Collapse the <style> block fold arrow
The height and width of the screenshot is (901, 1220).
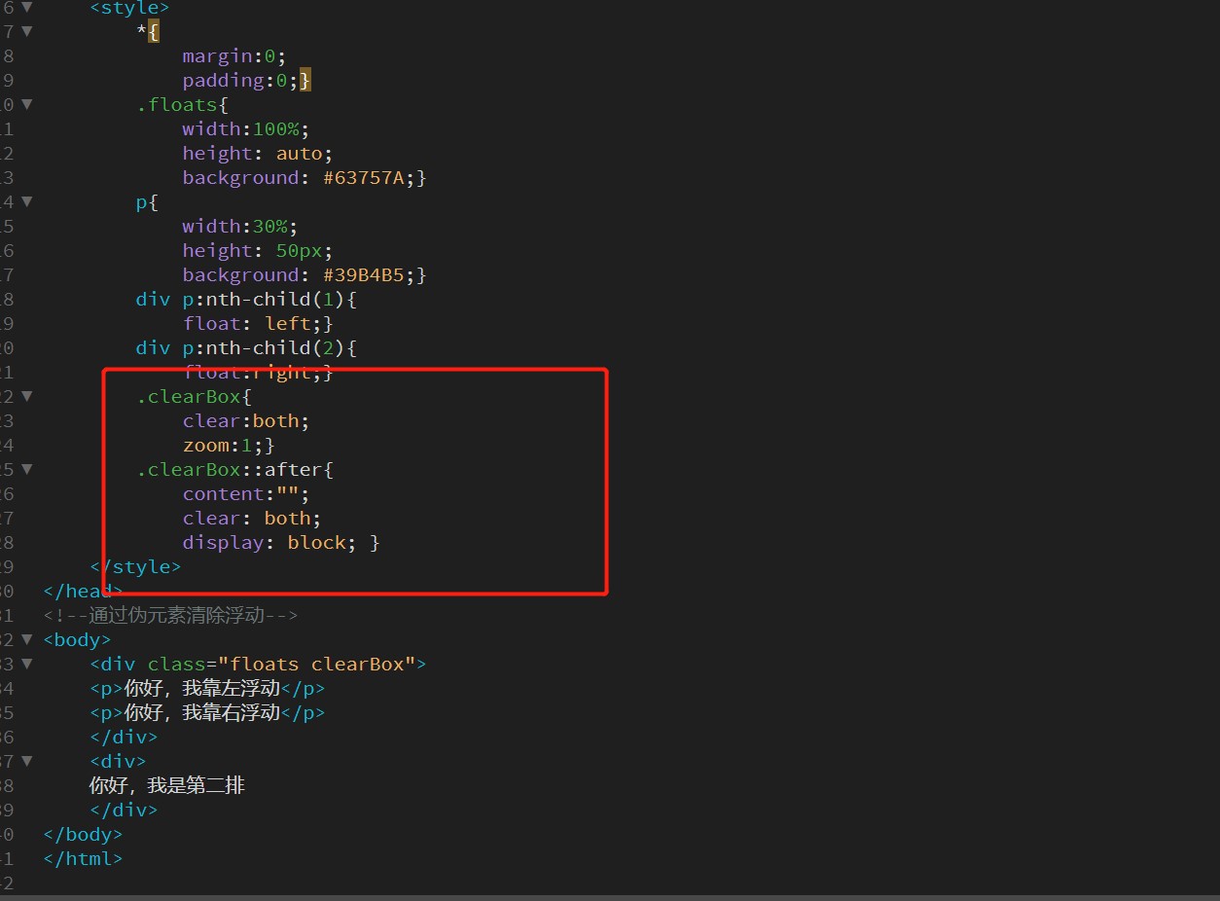coord(26,8)
